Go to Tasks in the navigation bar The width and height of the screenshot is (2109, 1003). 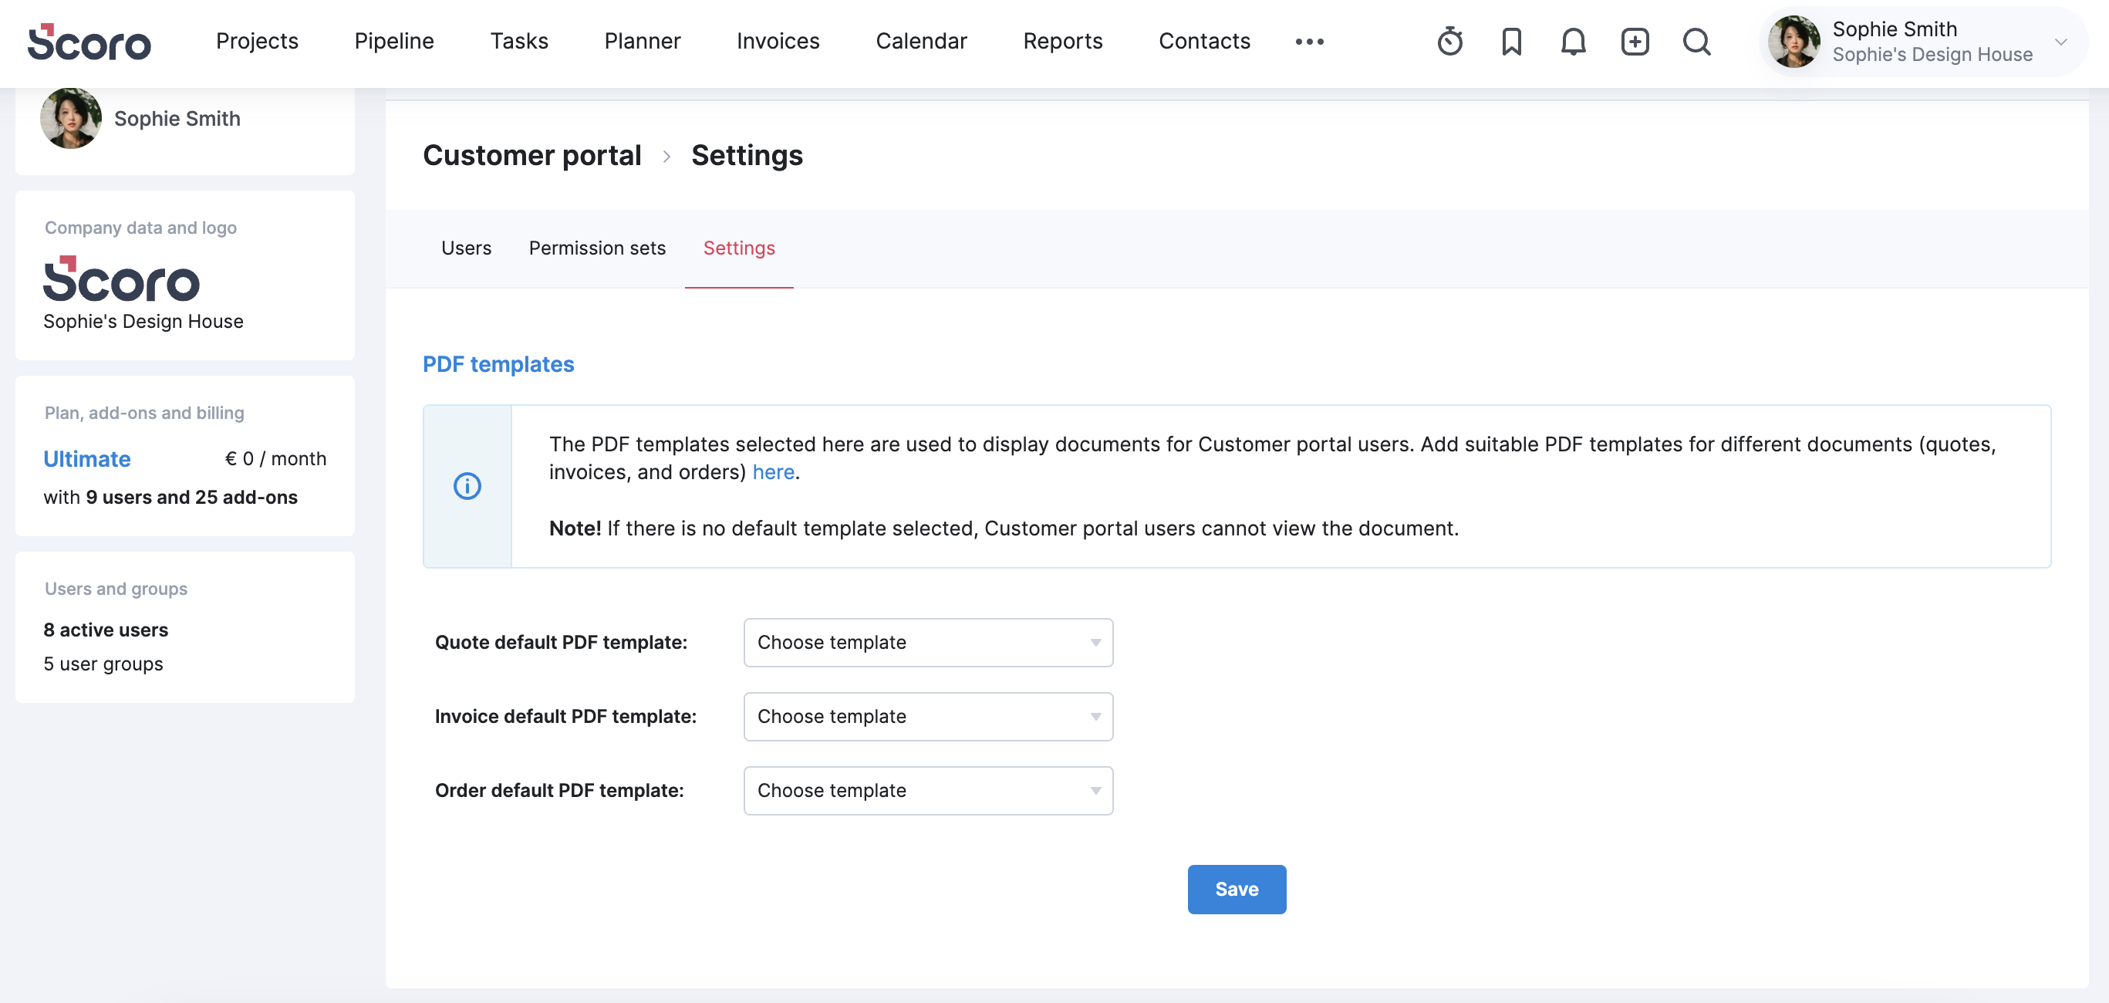pos(519,41)
